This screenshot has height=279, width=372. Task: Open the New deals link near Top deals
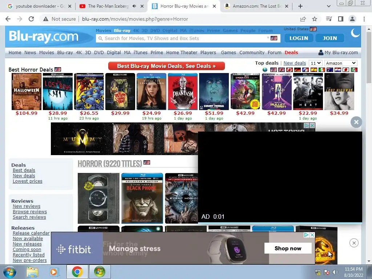click(x=295, y=63)
